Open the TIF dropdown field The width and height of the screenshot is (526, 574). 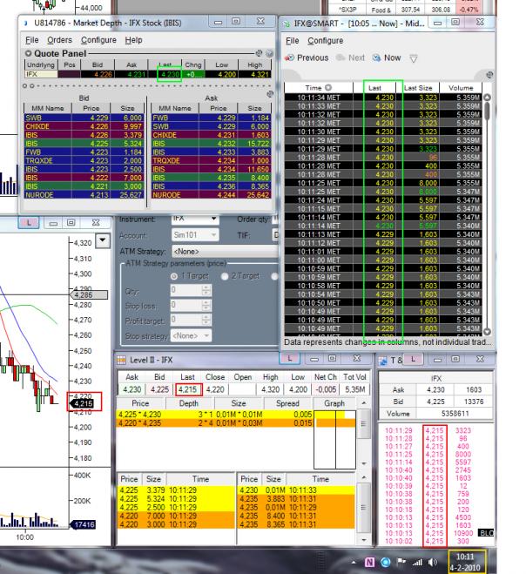coord(276,234)
